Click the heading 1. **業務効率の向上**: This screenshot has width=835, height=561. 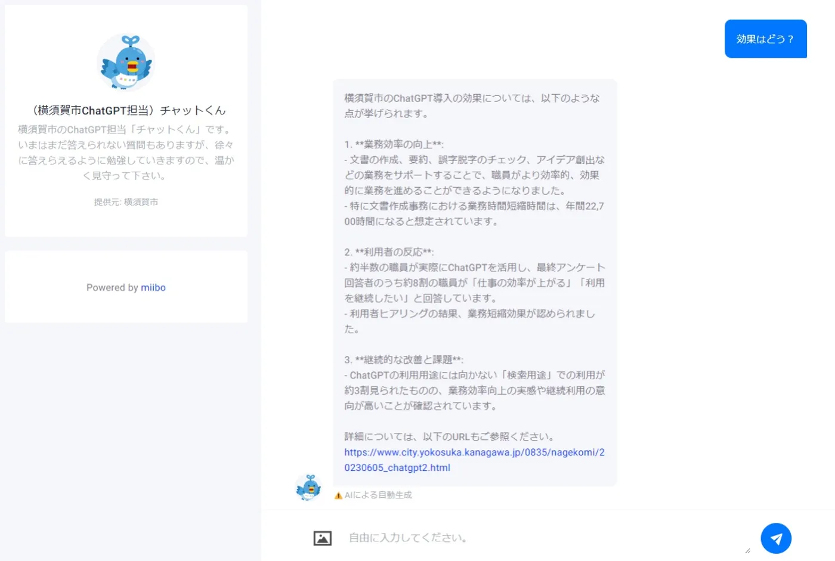pyautogui.click(x=394, y=144)
